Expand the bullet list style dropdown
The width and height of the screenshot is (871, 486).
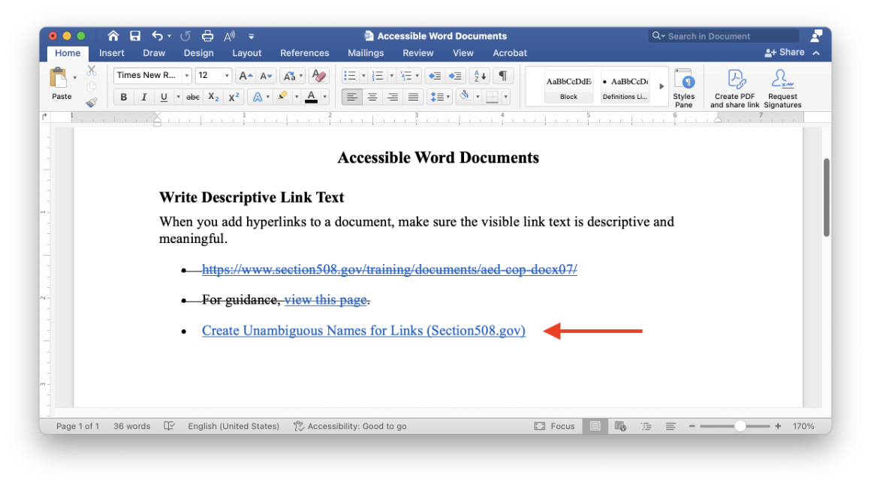(x=363, y=76)
